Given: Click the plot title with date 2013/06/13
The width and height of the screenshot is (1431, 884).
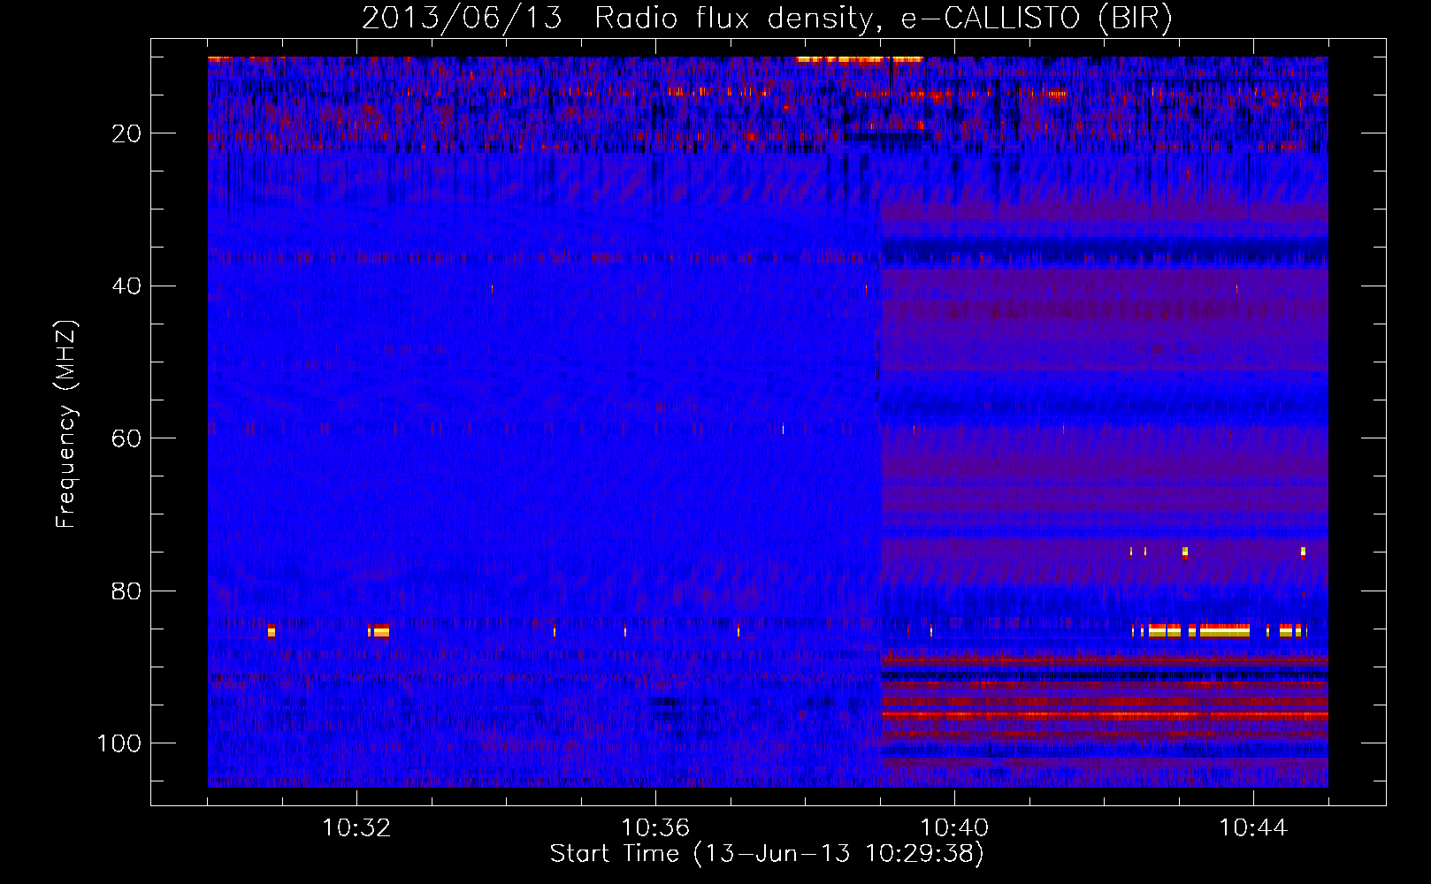Looking at the screenshot, I should pyautogui.click(x=767, y=19).
